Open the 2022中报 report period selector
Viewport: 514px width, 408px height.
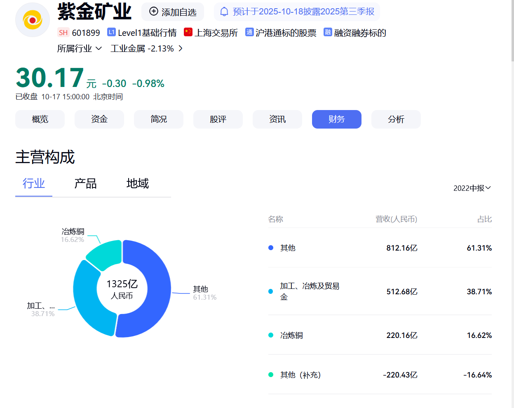coord(472,188)
